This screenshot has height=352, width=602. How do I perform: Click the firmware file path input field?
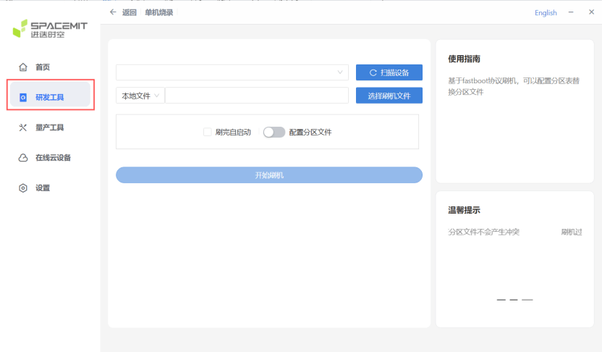pos(257,96)
